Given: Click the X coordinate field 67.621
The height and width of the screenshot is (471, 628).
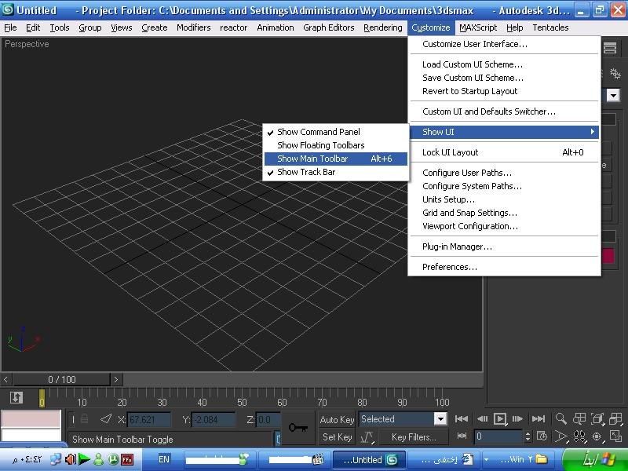Looking at the screenshot, I should 148,420.
